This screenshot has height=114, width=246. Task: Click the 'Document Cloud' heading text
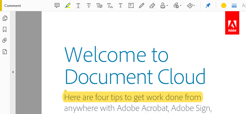tap(135, 76)
